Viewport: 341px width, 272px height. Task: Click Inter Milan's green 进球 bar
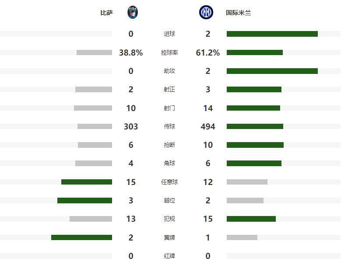(x=272, y=34)
